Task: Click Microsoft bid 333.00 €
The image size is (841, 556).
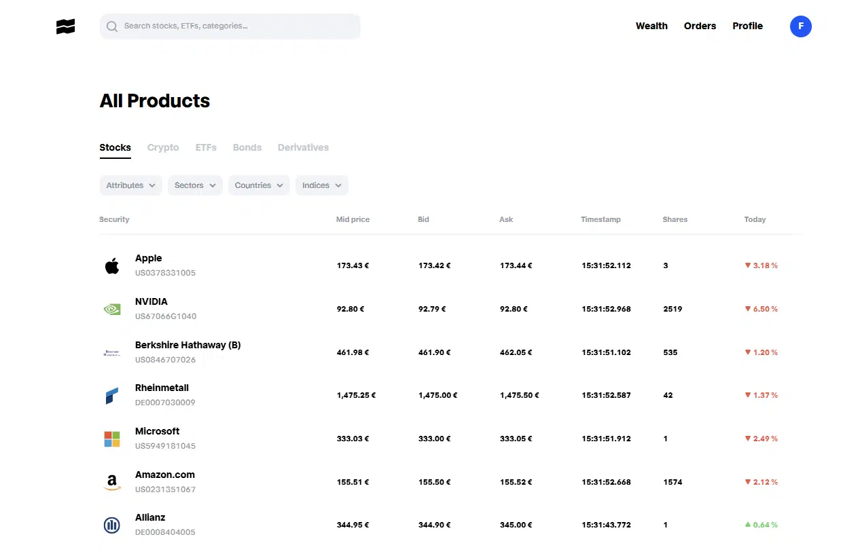Action: pyautogui.click(x=434, y=439)
